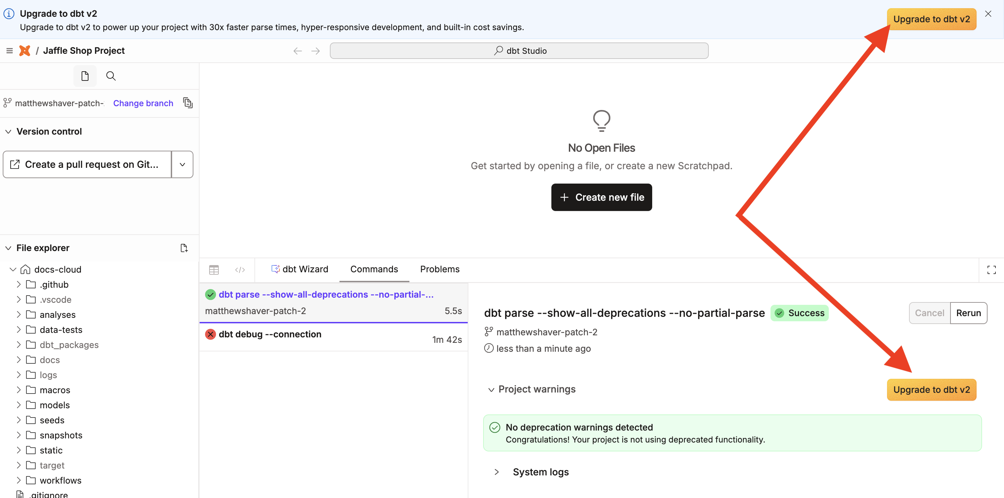Collapse the File explorer section

coord(8,248)
